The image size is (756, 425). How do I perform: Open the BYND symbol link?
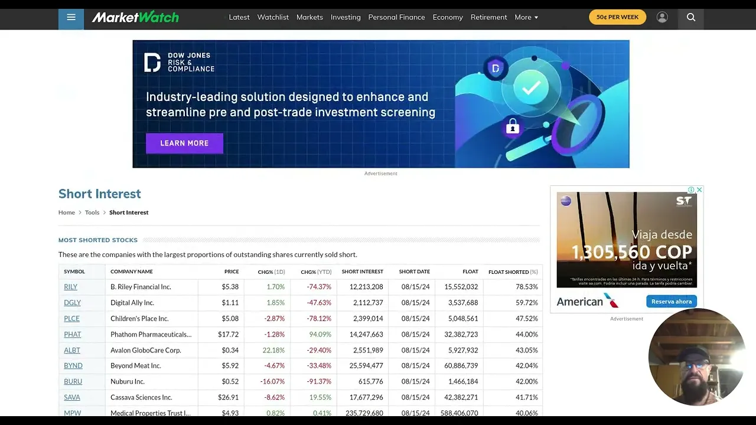pyautogui.click(x=73, y=366)
